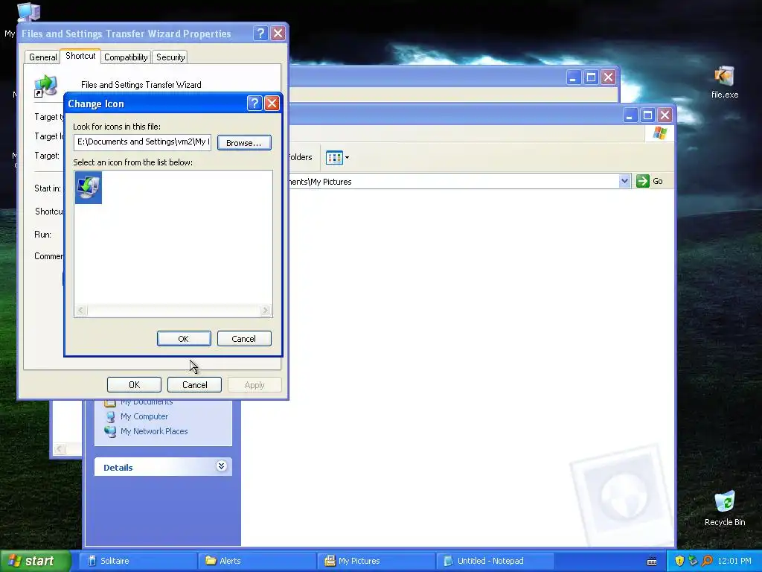Image resolution: width=762 pixels, height=572 pixels.
Task: Click the My Computer link icon
Action: pos(110,417)
